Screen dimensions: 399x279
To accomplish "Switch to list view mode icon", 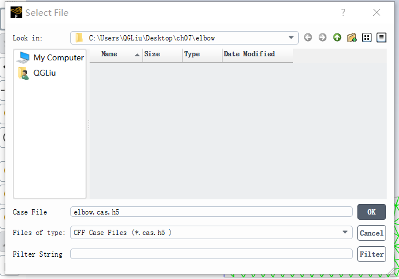I will [x=367, y=38].
